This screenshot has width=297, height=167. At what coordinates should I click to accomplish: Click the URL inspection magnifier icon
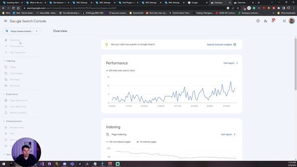[x=6, y=52]
